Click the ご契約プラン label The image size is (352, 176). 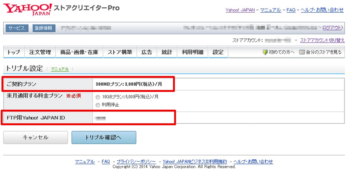(x=21, y=84)
